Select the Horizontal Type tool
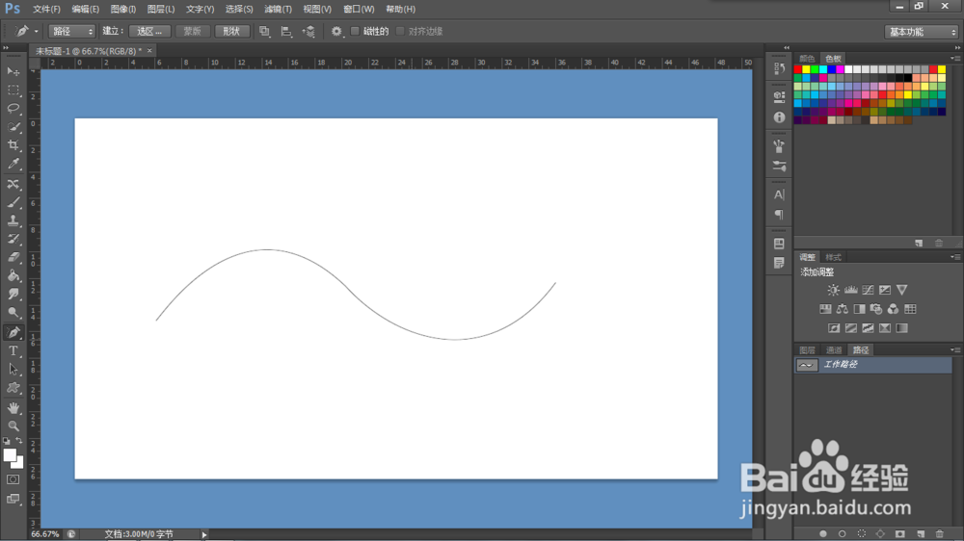 click(13, 350)
